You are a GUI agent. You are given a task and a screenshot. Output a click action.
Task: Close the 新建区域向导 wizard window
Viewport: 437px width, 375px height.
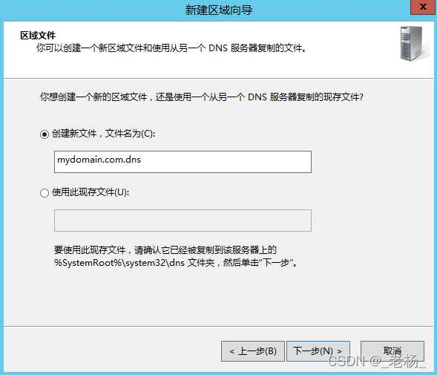tap(423, 7)
